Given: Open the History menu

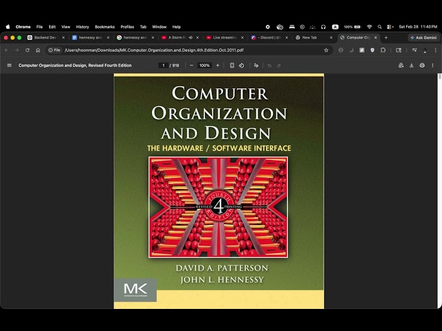Looking at the screenshot, I should tap(82, 27).
